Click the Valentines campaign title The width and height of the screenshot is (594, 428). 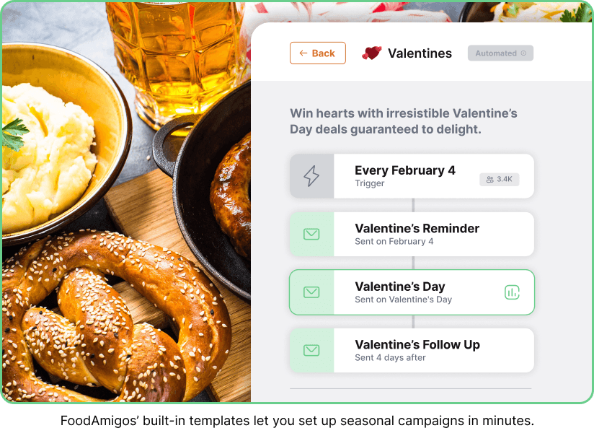pos(420,53)
